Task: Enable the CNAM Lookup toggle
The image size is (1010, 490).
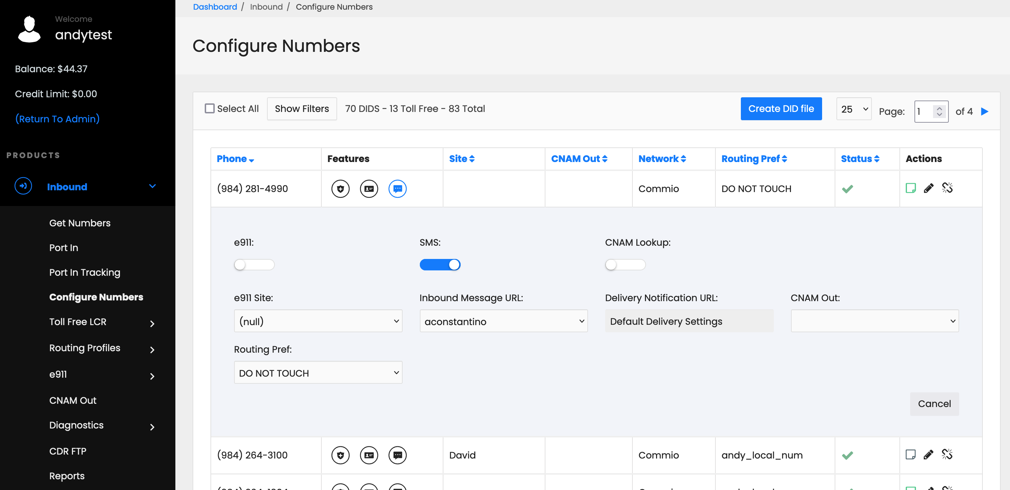Action: tap(625, 265)
